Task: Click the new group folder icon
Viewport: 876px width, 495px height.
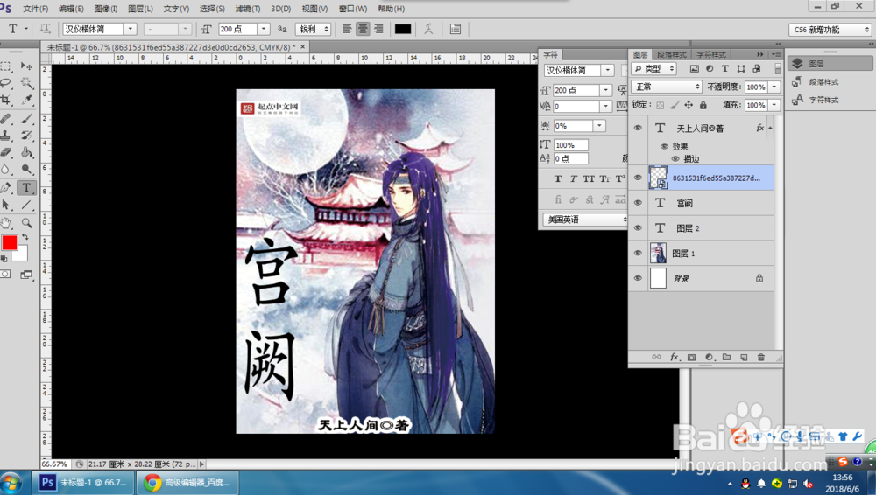Action: (x=726, y=357)
